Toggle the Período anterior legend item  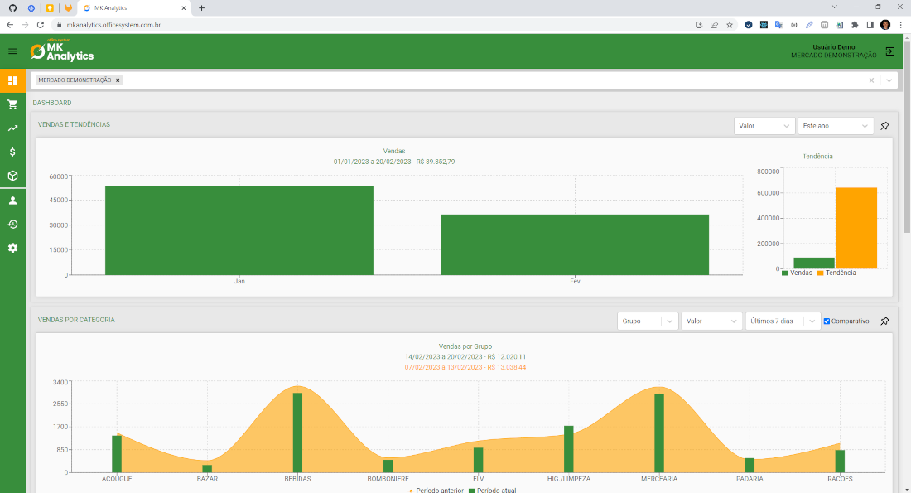[x=436, y=490]
